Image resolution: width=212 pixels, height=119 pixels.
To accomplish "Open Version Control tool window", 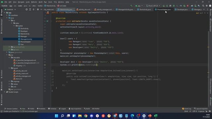I will [x=11, y=109].
